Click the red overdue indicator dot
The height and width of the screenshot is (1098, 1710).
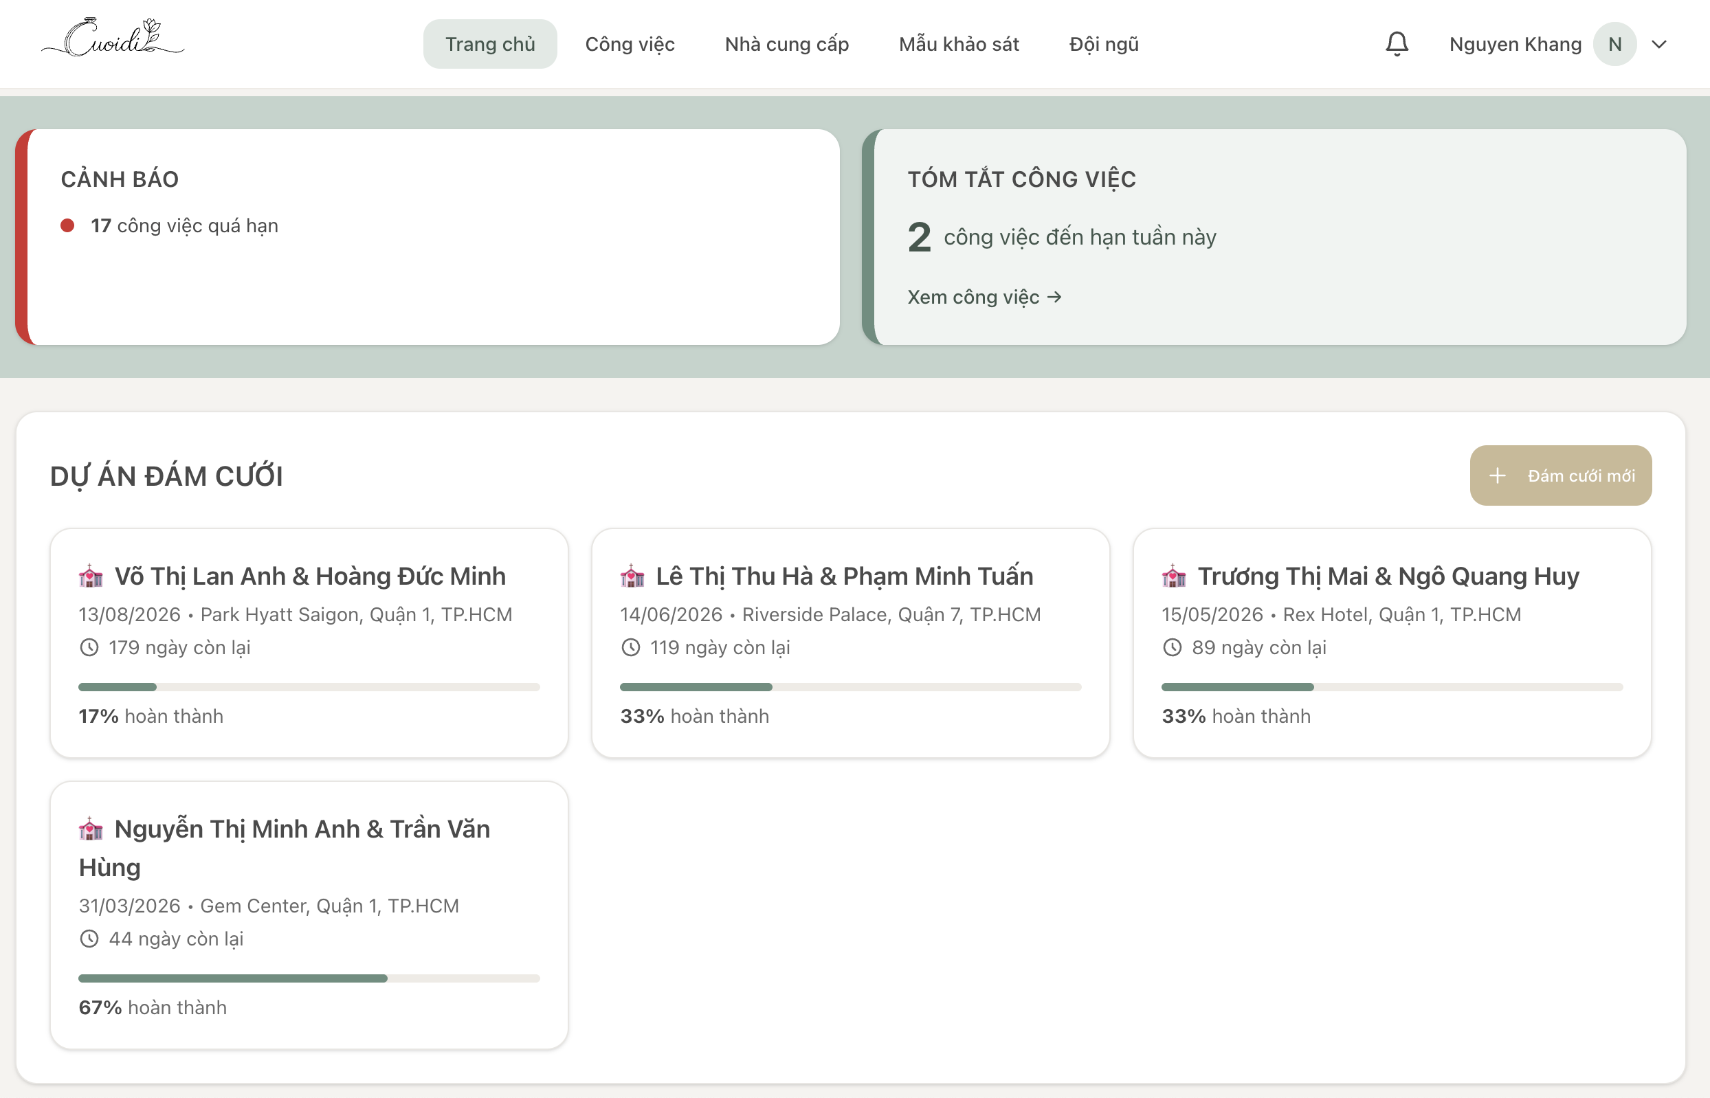[x=67, y=225]
